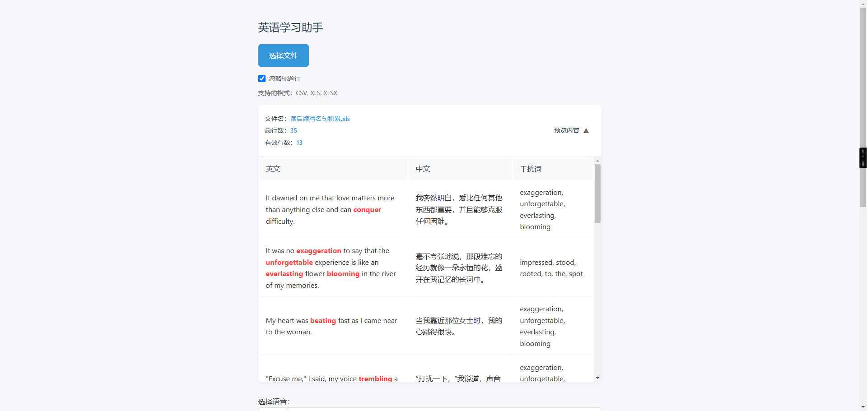Click the preview table's scroll-up arrow

coord(597,161)
